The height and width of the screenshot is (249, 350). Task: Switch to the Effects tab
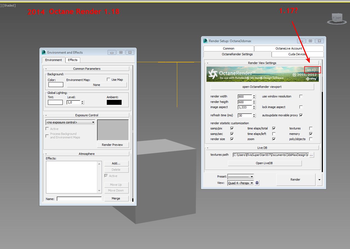pyautogui.click(x=73, y=60)
